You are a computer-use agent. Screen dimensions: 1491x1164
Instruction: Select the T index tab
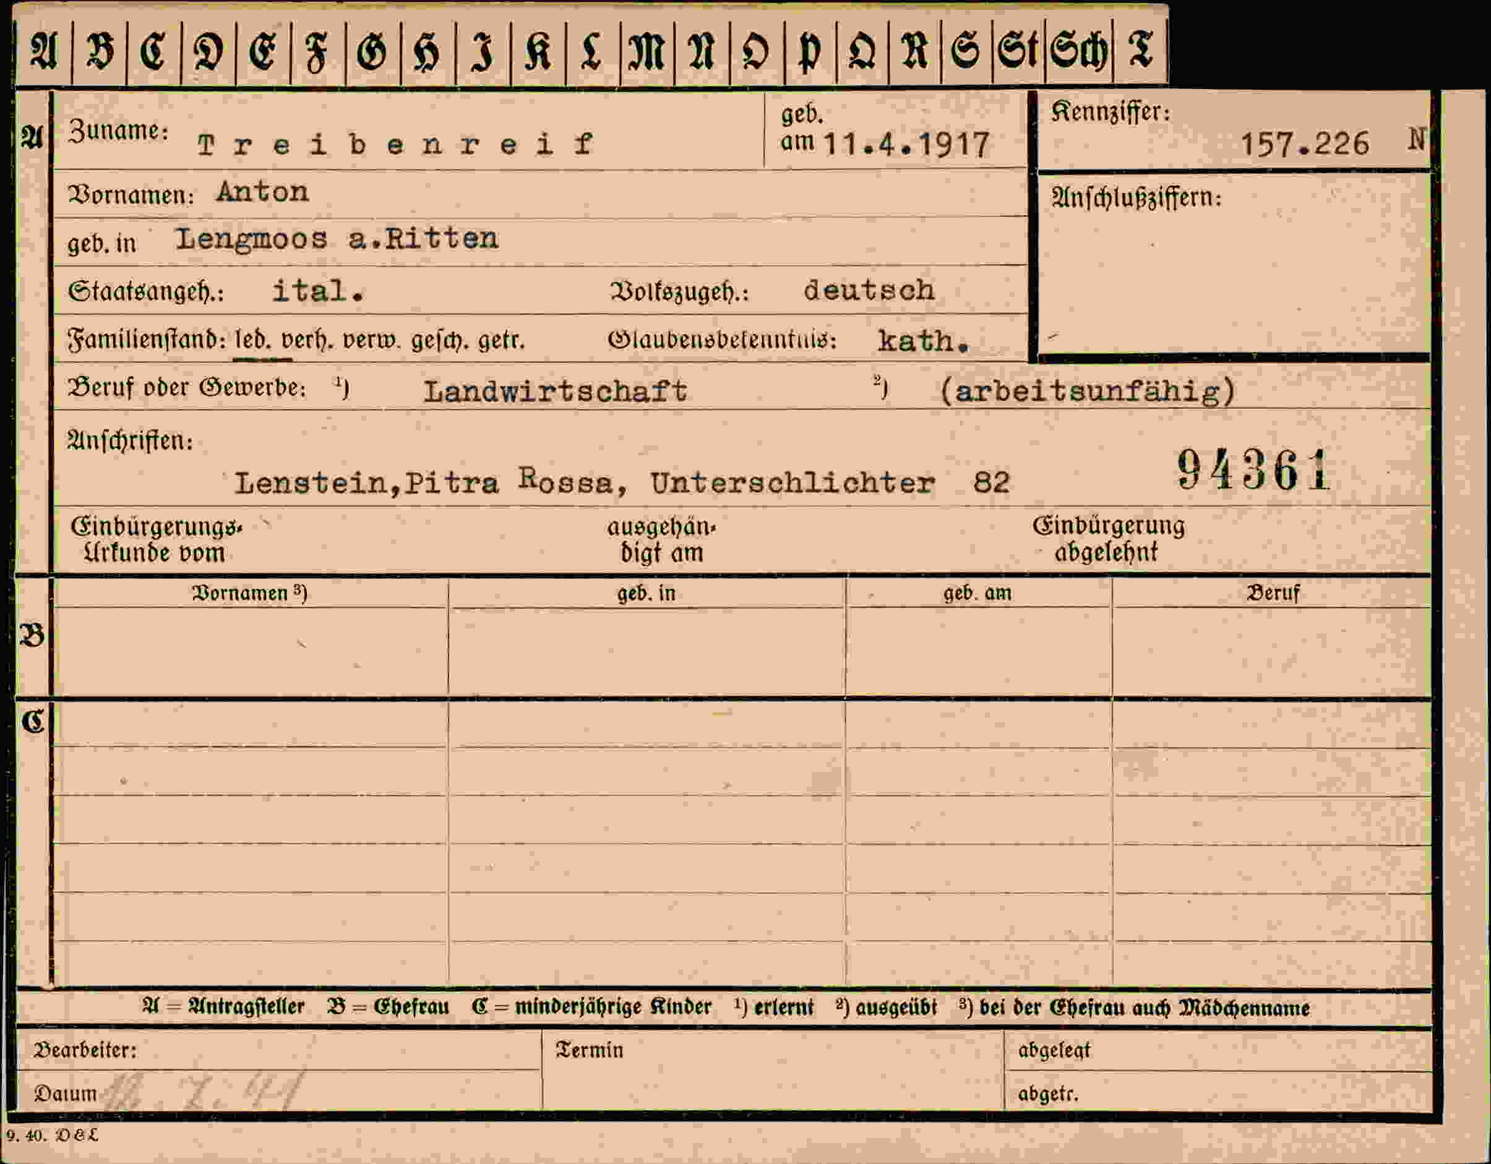[x=1140, y=52]
